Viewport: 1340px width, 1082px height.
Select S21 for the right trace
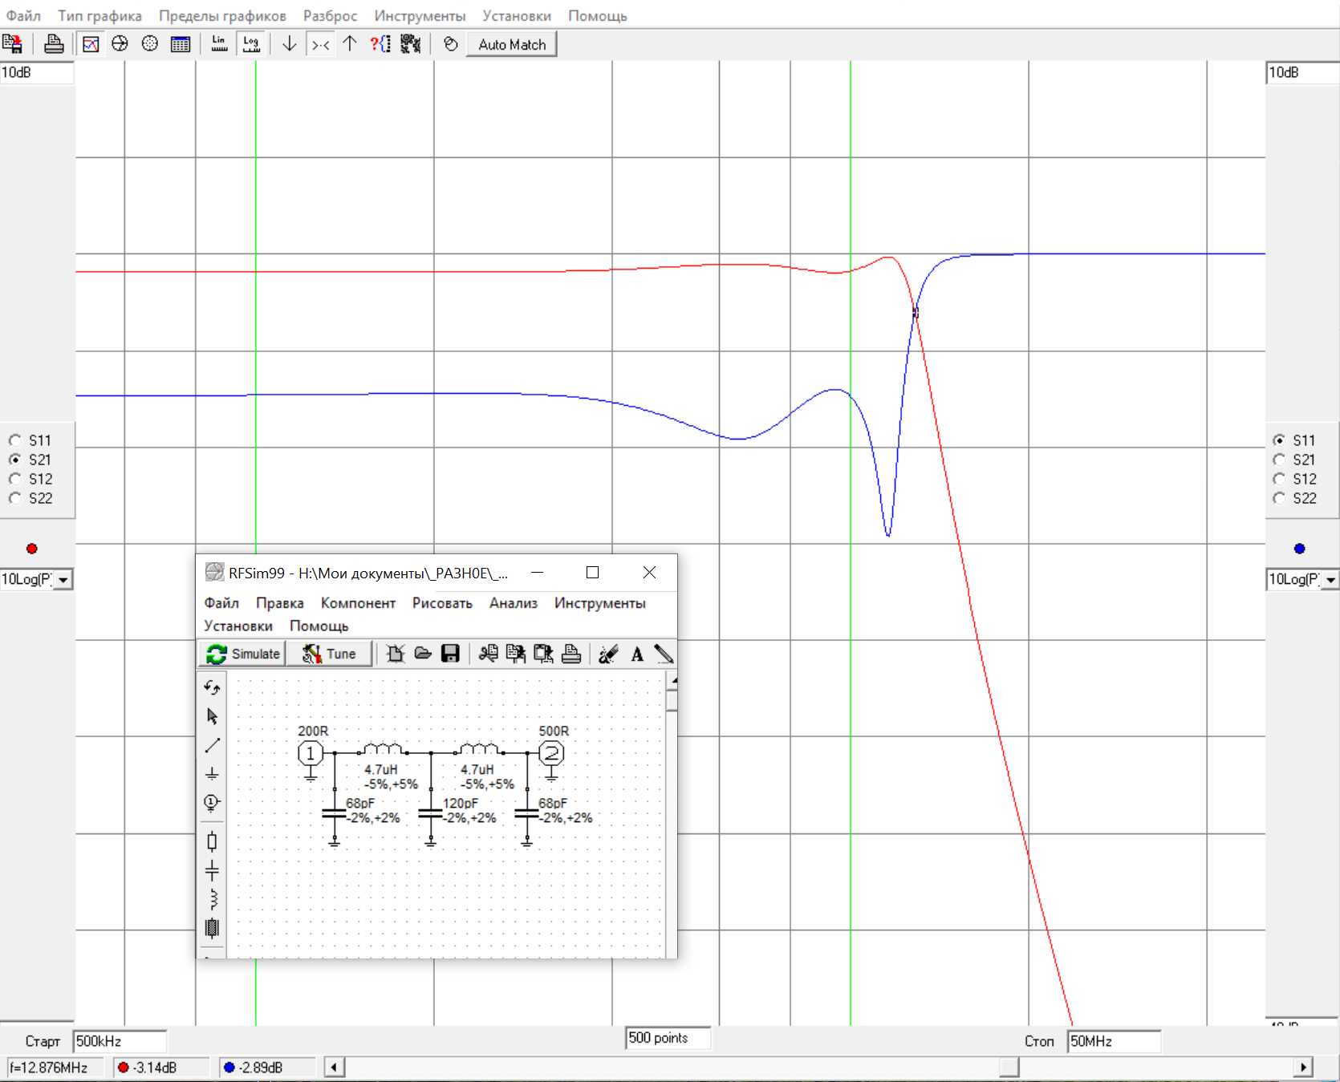(x=1279, y=460)
